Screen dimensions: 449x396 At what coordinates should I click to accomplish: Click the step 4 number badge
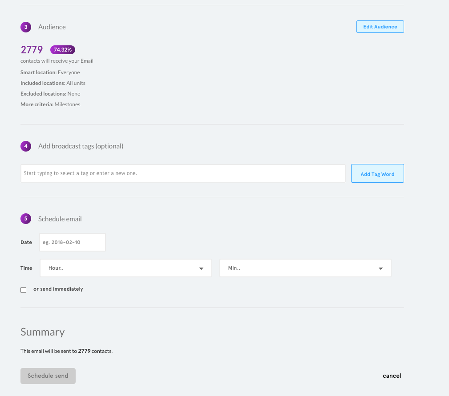click(26, 146)
